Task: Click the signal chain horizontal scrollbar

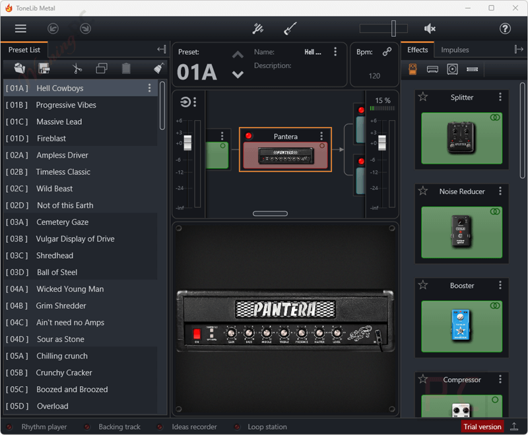Action: click(270, 213)
